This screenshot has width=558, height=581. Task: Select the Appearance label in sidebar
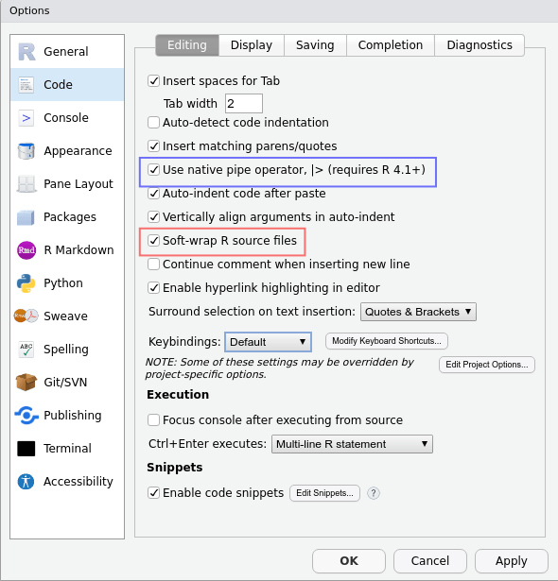(78, 151)
